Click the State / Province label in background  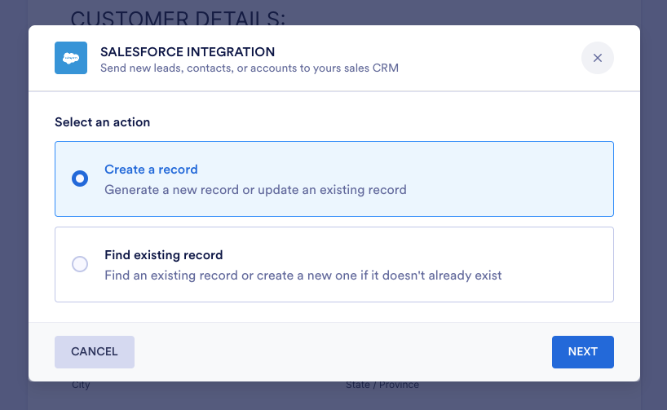click(x=382, y=385)
